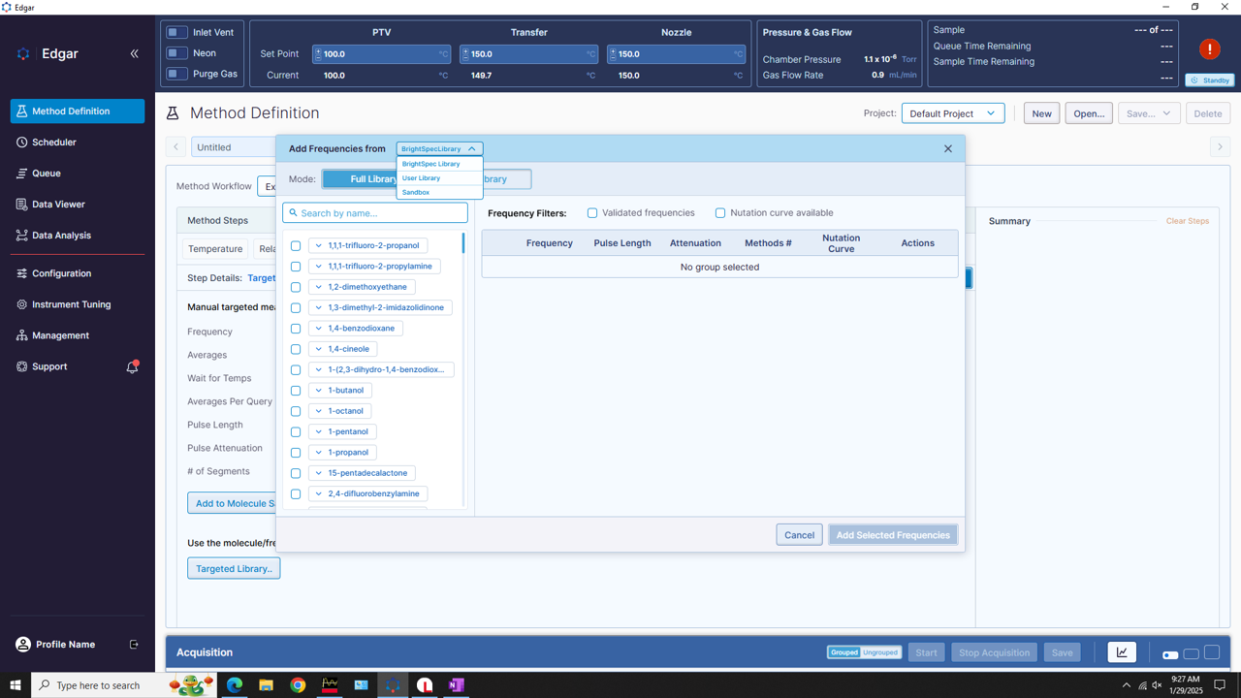Check the 1,4-cineole checkbox

pos(296,349)
